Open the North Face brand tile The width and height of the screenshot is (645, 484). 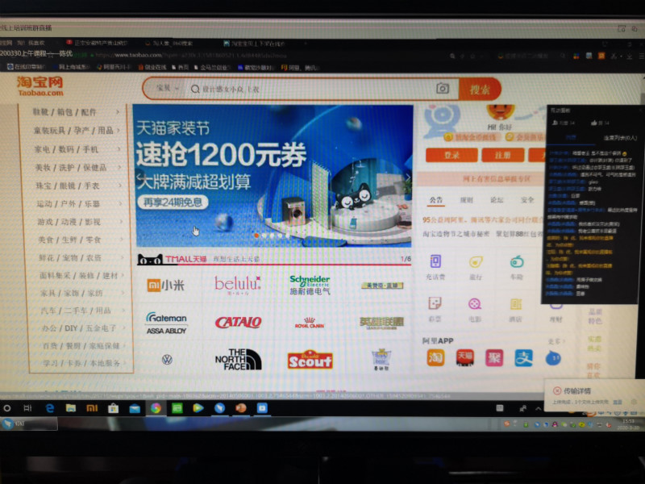click(x=238, y=358)
